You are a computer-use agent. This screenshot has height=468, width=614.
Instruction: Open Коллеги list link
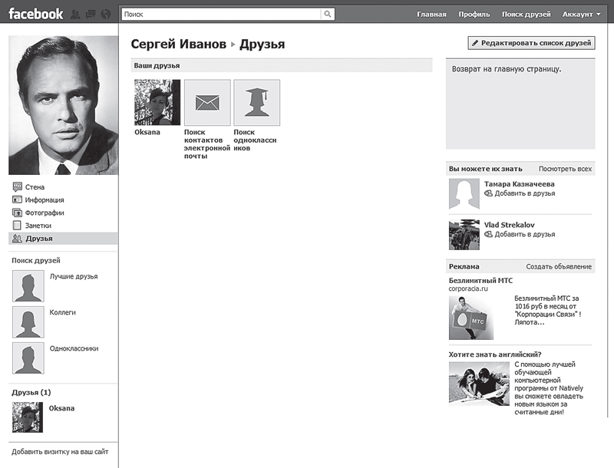click(63, 311)
